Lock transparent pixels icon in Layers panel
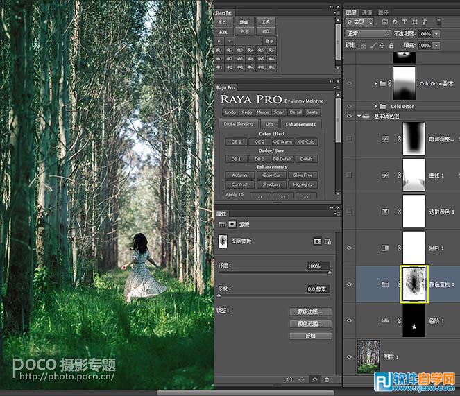460x396 pixels. (364, 46)
